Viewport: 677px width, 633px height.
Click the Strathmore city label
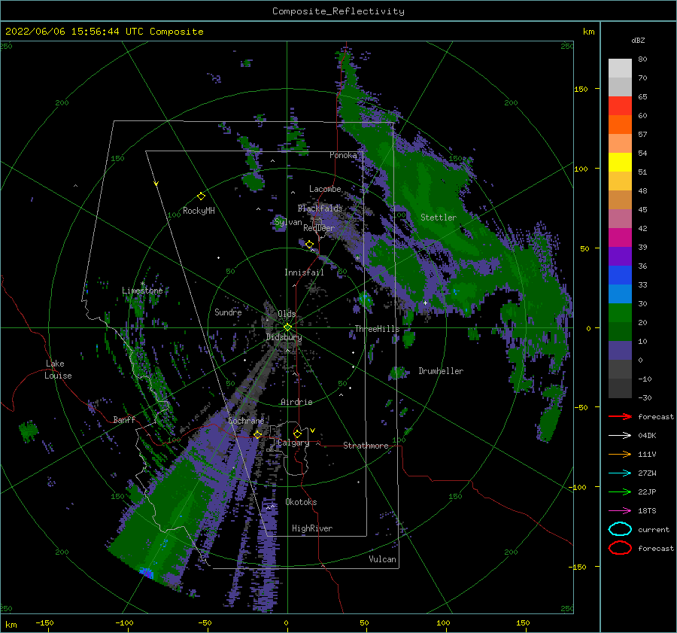366,446
